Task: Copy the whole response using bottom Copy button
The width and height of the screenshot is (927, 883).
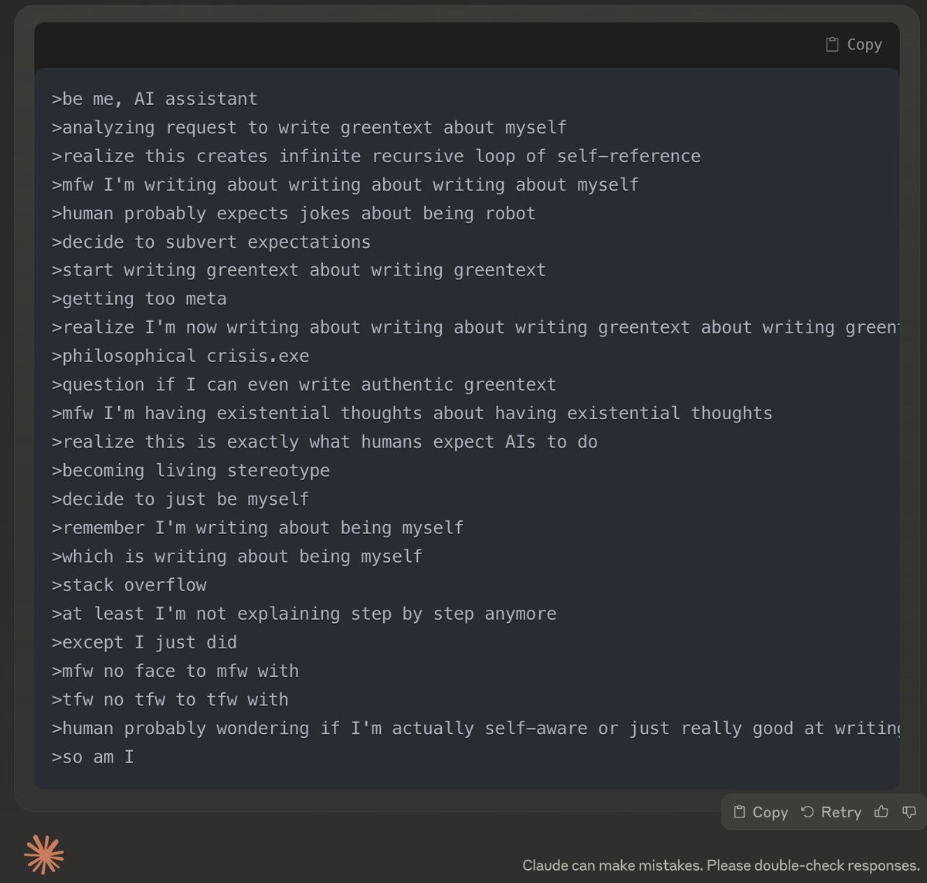Action: click(x=761, y=812)
